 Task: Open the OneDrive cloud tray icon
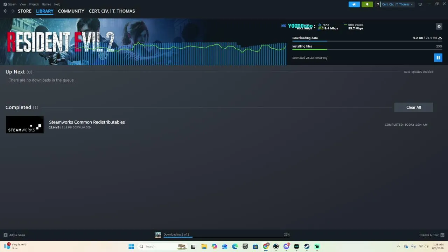click(406, 246)
